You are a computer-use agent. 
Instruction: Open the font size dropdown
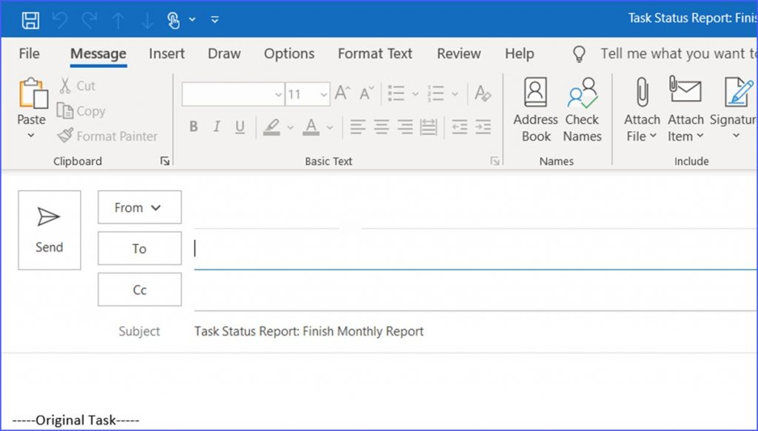323,94
